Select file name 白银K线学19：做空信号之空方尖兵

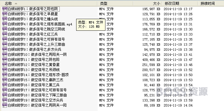36,100
